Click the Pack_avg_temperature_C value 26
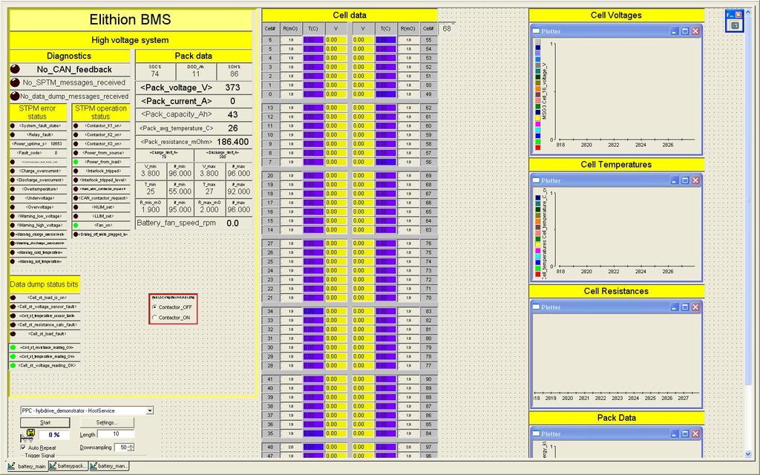The image size is (760, 475). pos(232,128)
